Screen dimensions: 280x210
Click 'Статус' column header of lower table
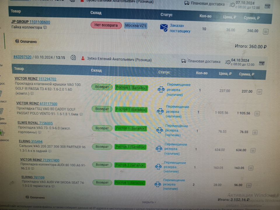click(164, 72)
